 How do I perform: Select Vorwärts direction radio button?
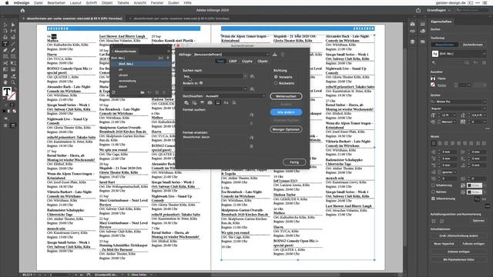[276, 77]
